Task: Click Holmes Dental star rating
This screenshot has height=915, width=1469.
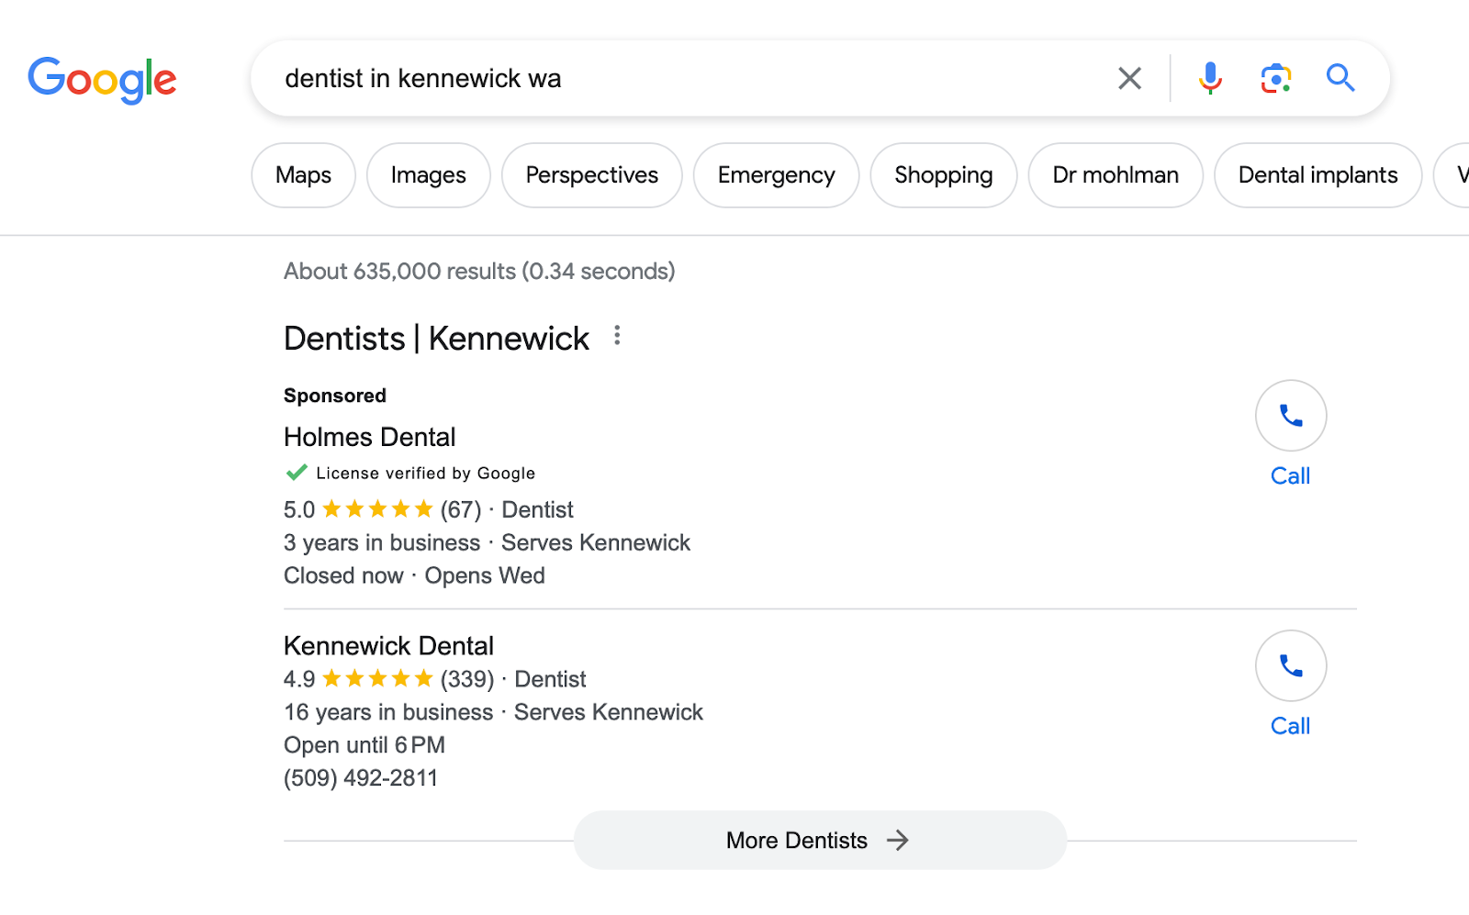Action: [377, 508]
